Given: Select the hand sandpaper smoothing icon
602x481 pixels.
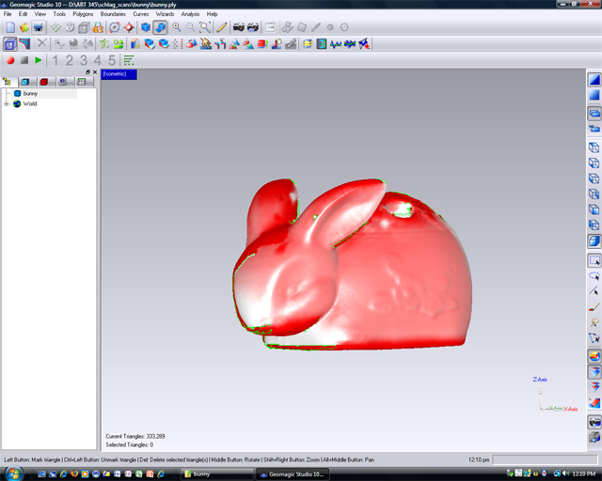Looking at the screenshot, I should point(206,44).
